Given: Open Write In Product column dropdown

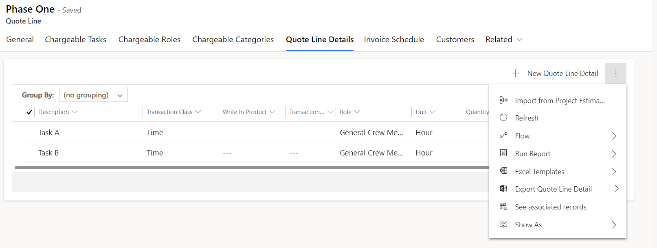Looking at the screenshot, I should pyautogui.click(x=272, y=112).
